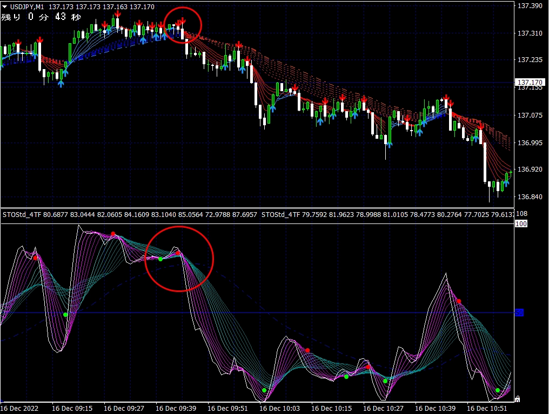Click the 136.840 price scale label
The image size is (549, 414).
(x=530, y=196)
